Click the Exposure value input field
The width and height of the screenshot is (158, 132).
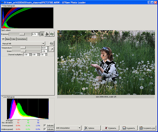tap(34, 34)
